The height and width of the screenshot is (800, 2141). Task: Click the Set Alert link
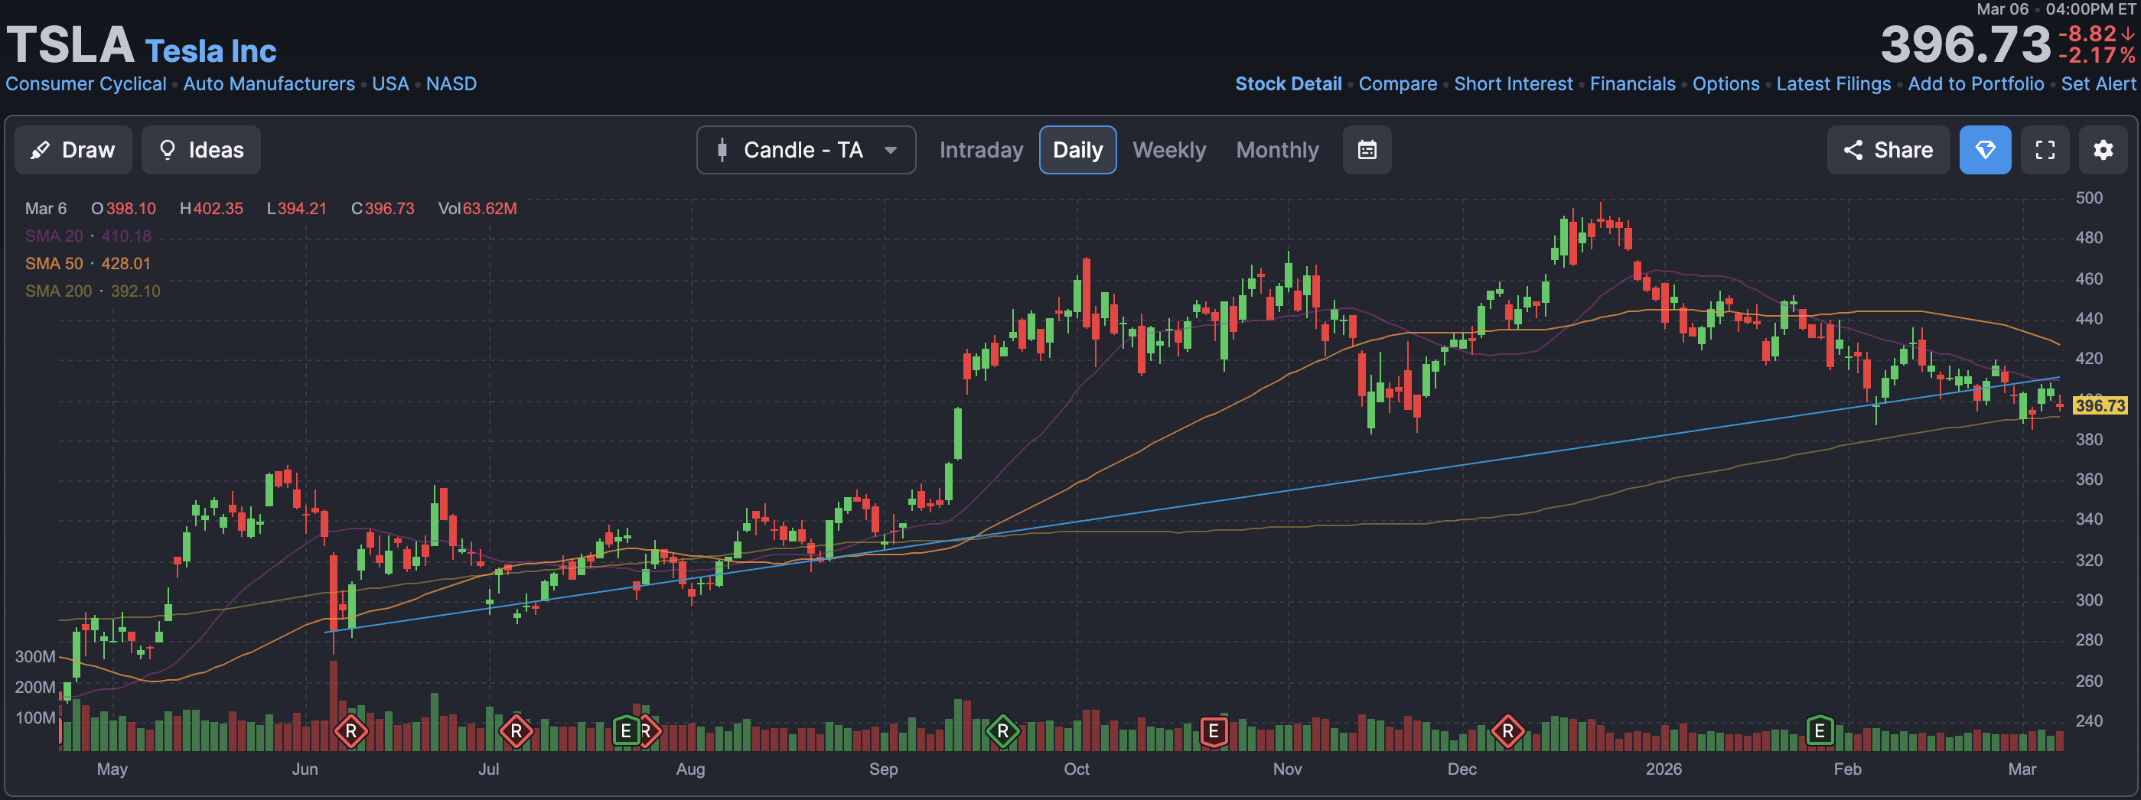tap(2098, 84)
